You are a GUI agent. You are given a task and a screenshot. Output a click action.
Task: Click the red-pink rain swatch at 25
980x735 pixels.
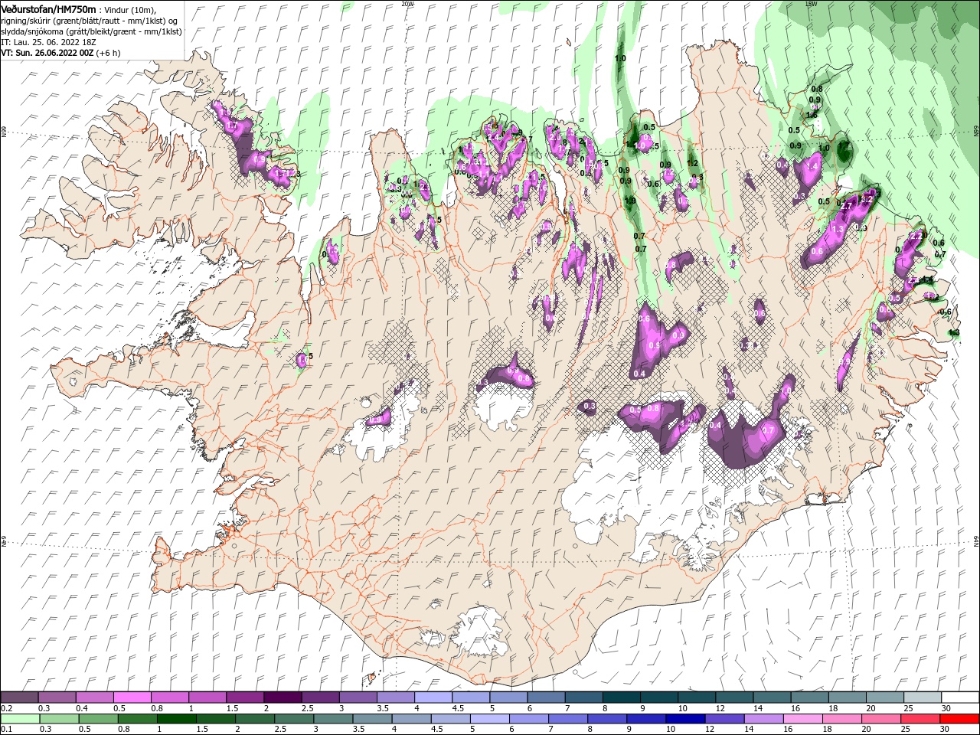[x=920, y=719]
